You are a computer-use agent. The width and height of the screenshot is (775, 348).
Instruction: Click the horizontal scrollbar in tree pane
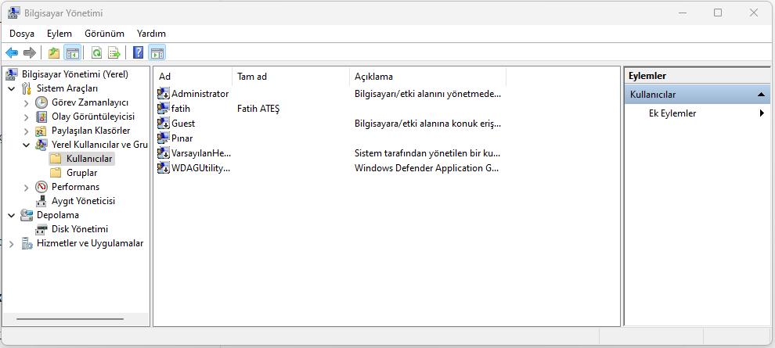pyautogui.click(x=69, y=319)
